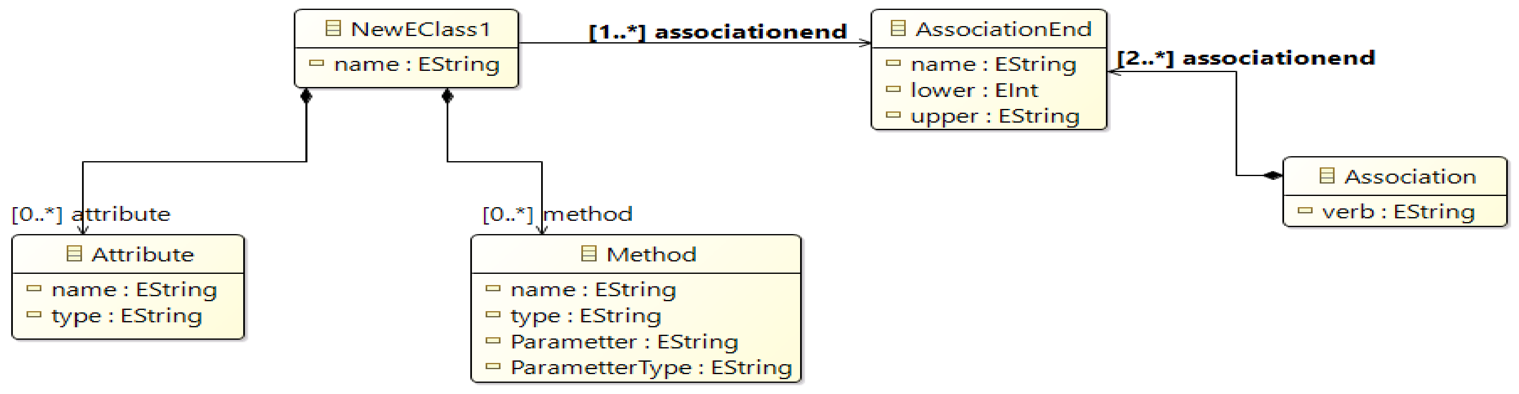Select the [0..*] method reference label

point(556,213)
